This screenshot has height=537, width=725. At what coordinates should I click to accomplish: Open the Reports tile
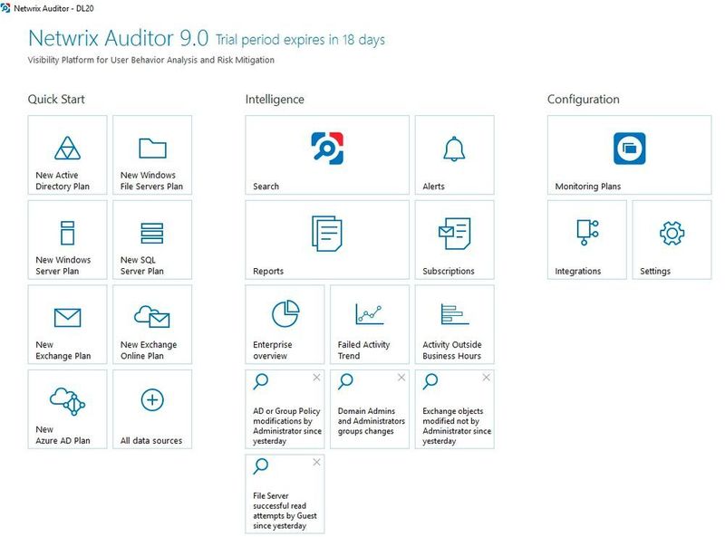(326, 239)
